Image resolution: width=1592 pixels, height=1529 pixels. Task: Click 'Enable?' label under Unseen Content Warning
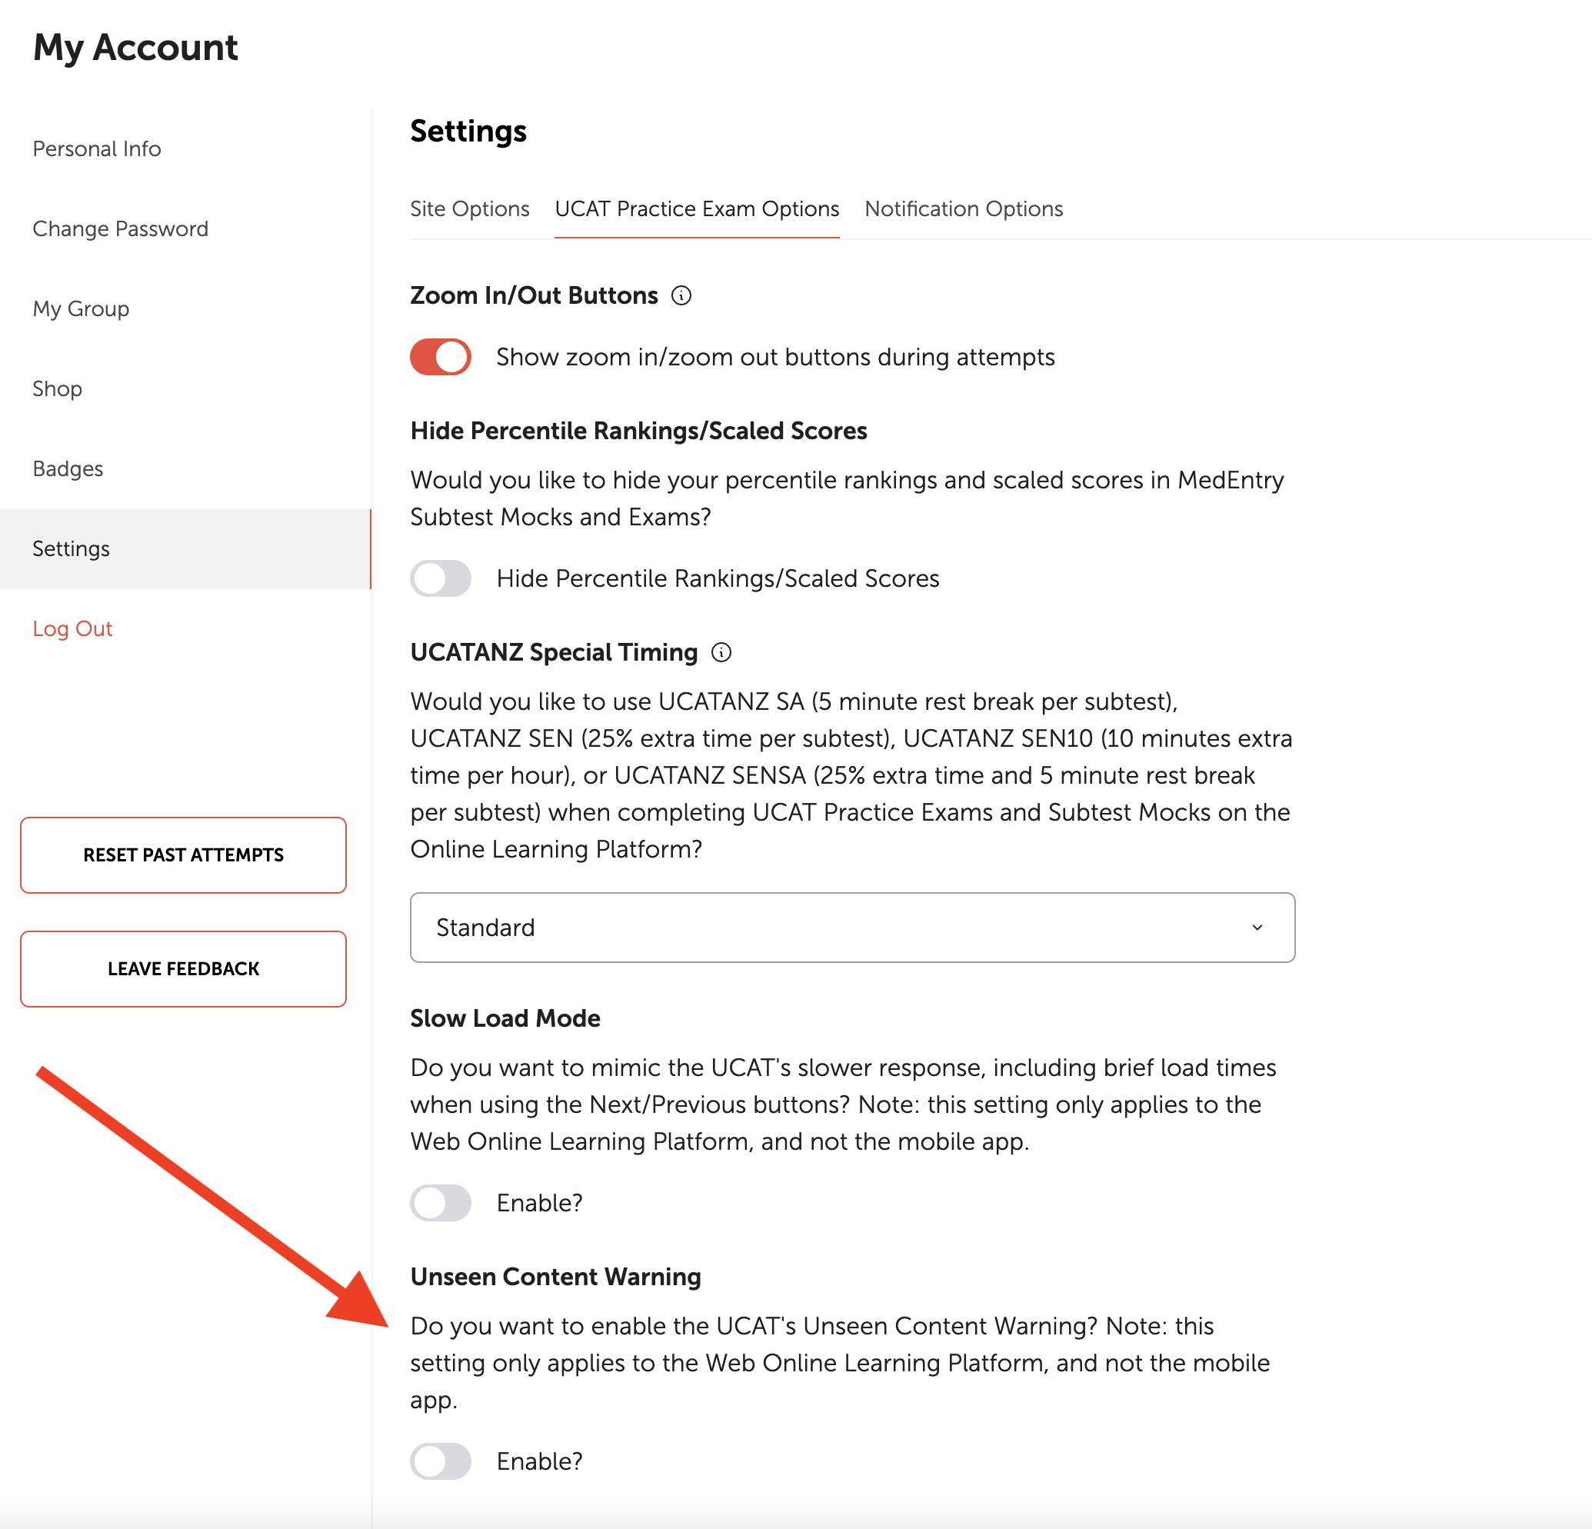pos(539,1461)
